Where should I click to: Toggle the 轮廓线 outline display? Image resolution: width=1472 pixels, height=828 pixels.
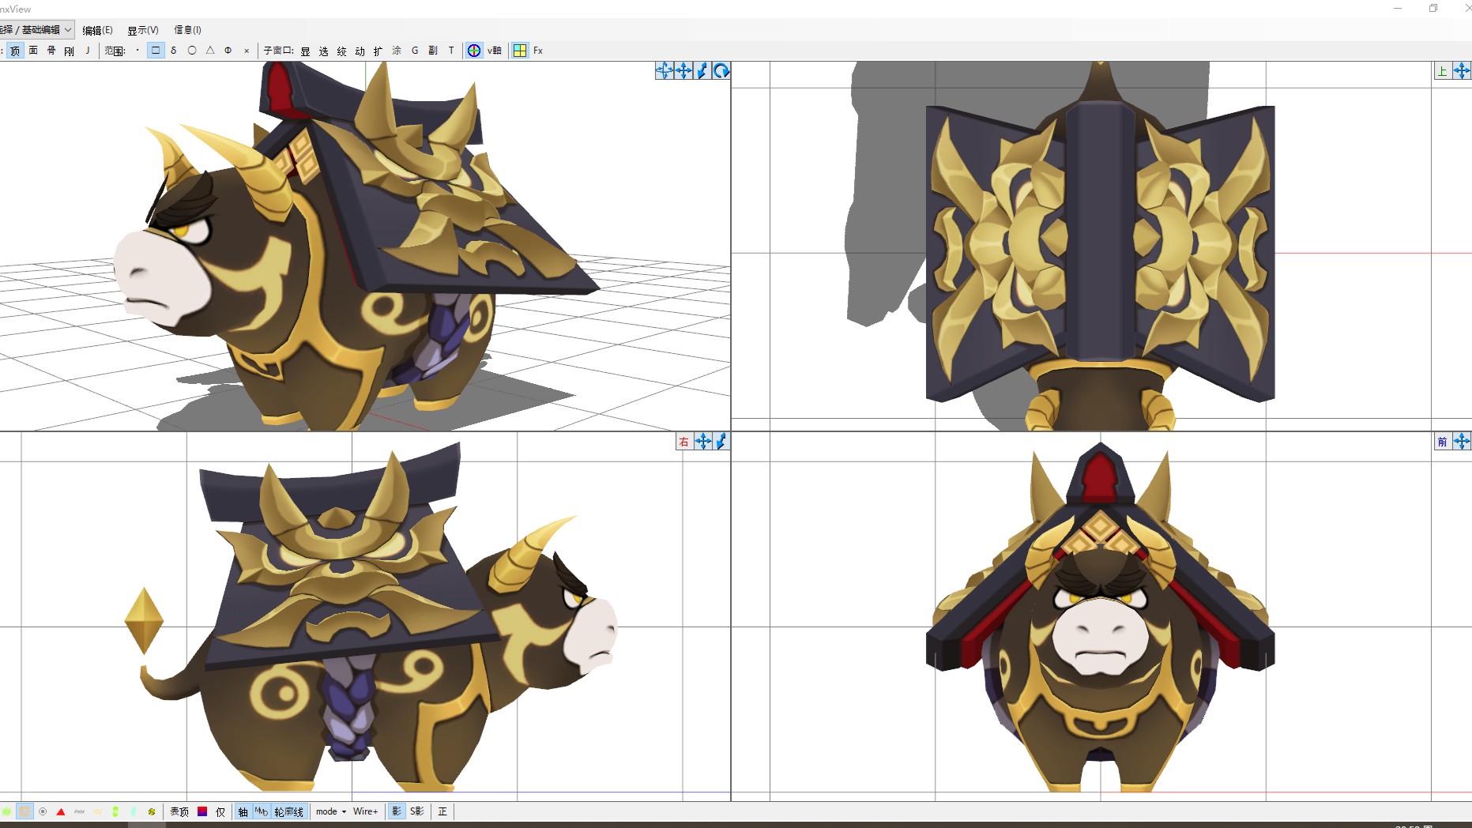[x=288, y=811]
